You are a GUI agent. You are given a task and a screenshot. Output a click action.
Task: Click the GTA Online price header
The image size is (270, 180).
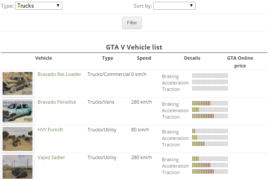point(240,62)
